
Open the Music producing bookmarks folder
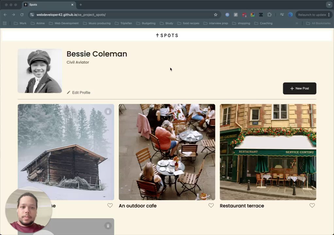(x=97, y=23)
